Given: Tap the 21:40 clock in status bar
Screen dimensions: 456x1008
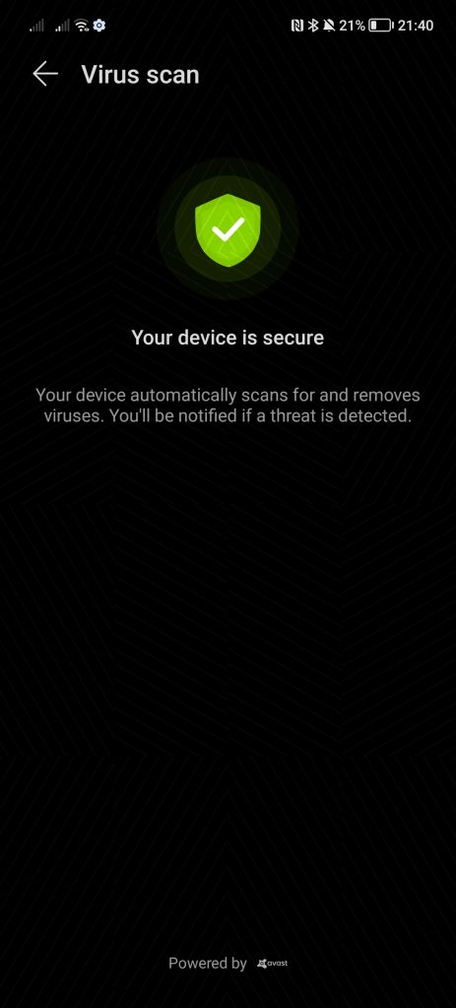Looking at the screenshot, I should pyautogui.click(x=416, y=26).
